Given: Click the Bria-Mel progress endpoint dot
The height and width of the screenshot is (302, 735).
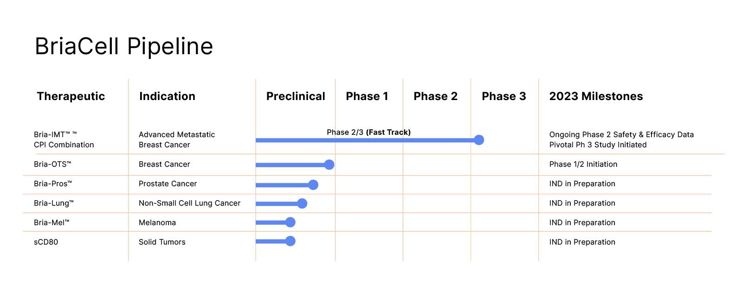Looking at the screenshot, I should (290, 222).
